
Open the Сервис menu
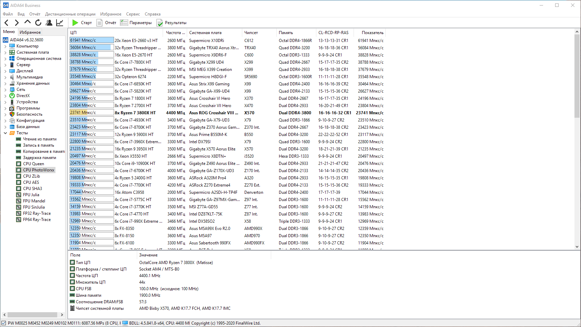pos(133,14)
